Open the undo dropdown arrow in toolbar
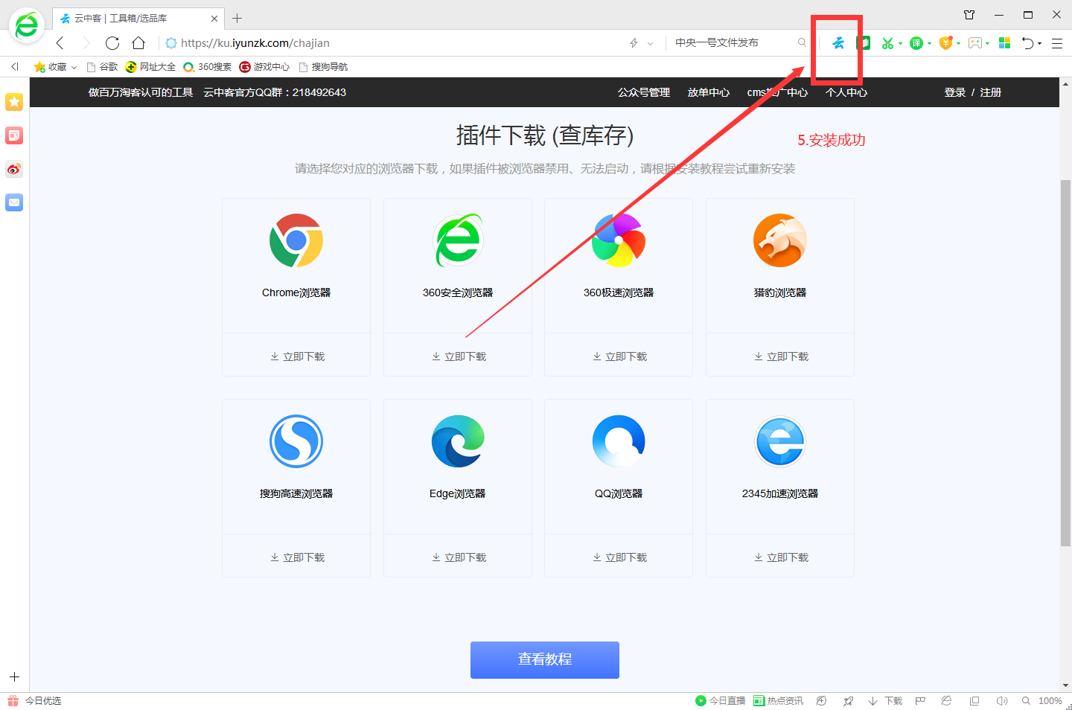Image resolution: width=1072 pixels, height=710 pixels. coord(1039,42)
